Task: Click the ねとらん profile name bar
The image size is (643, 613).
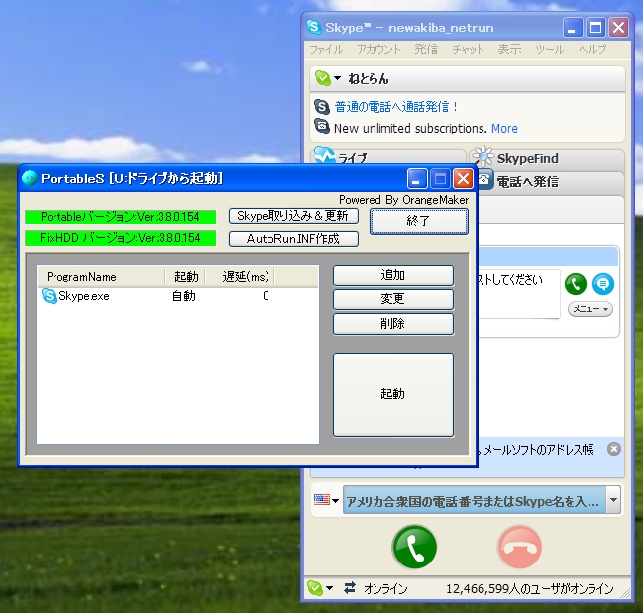Action: [x=468, y=78]
